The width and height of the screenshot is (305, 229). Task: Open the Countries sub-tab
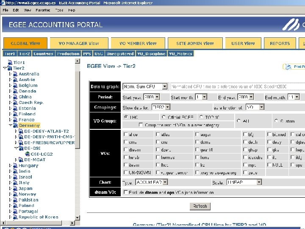pyautogui.click(x=43, y=53)
